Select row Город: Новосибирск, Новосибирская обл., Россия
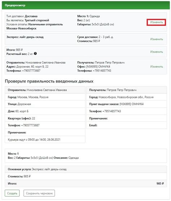 coord(127,97)
